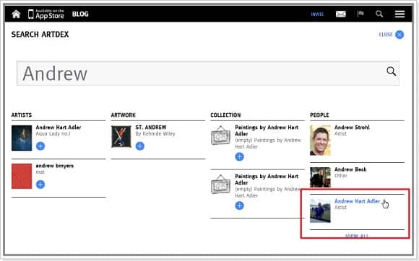This screenshot has width=419, height=261.
Task: Open andrew bmyers red thumbnail
Action: coord(22,176)
